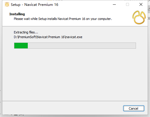This screenshot has width=150, height=117.
Task: Cancel the Navicat installation
Action: click(134, 108)
